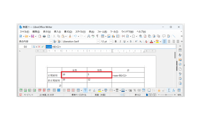Open font name dropdown Liberation Serif
202x114 pixels.
(x=98, y=42)
